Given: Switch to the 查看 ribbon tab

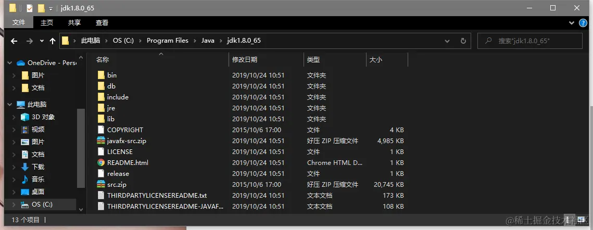Looking at the screenshot, I should [x=102, y=23].
